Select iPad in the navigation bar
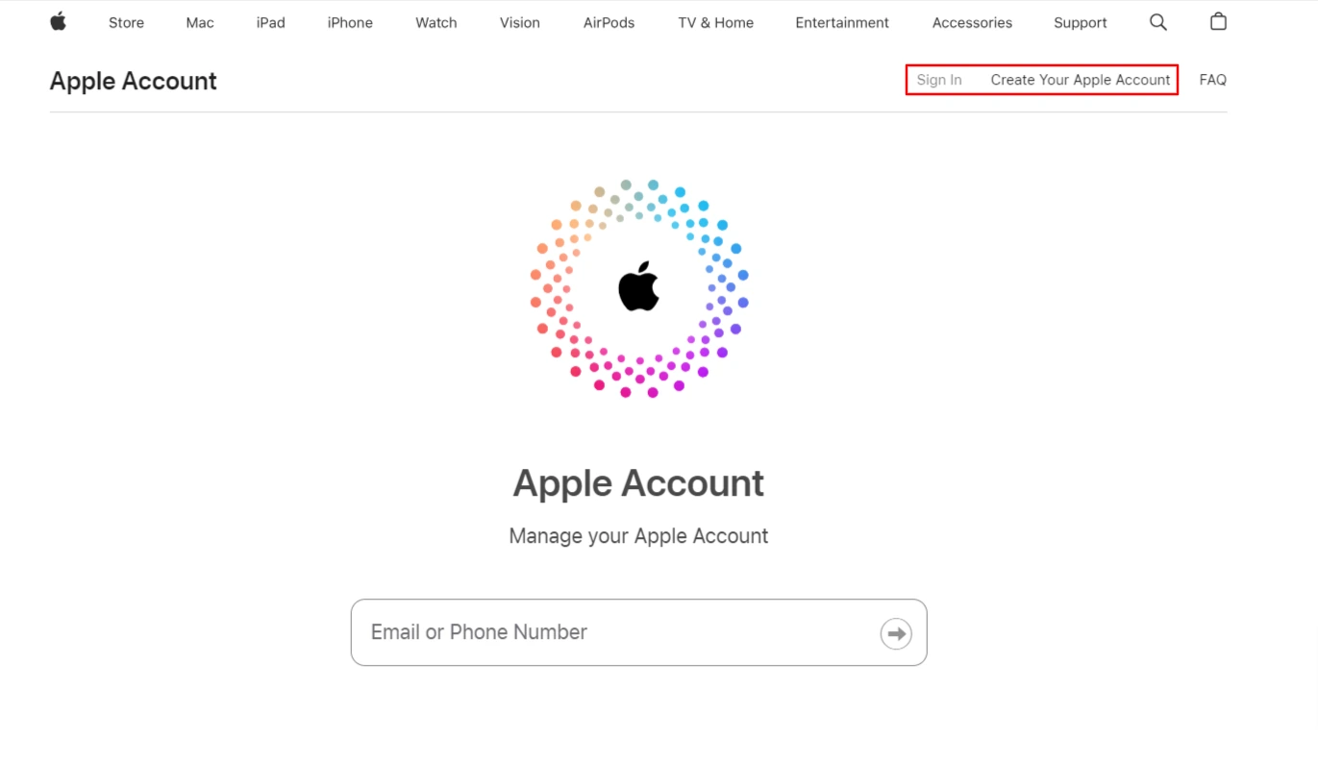1318x761 pixels. pos(270,23)
